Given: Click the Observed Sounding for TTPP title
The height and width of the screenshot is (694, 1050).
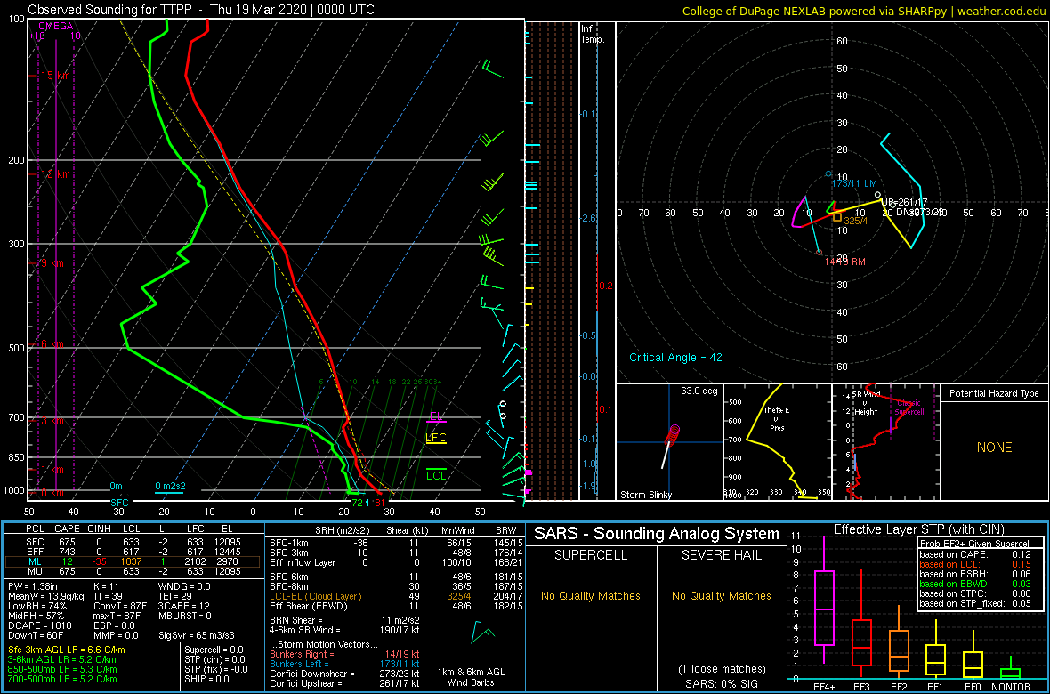Looking at the screenshot, I should 201,10.
